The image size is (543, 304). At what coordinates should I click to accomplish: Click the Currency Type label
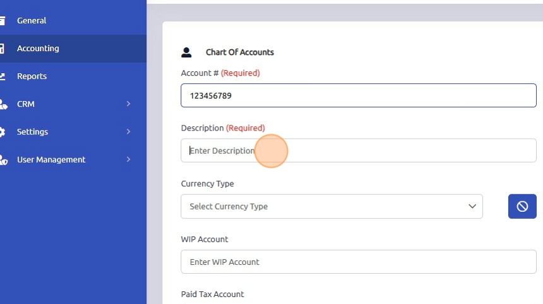pyautogui.click(x=207, y=184)
